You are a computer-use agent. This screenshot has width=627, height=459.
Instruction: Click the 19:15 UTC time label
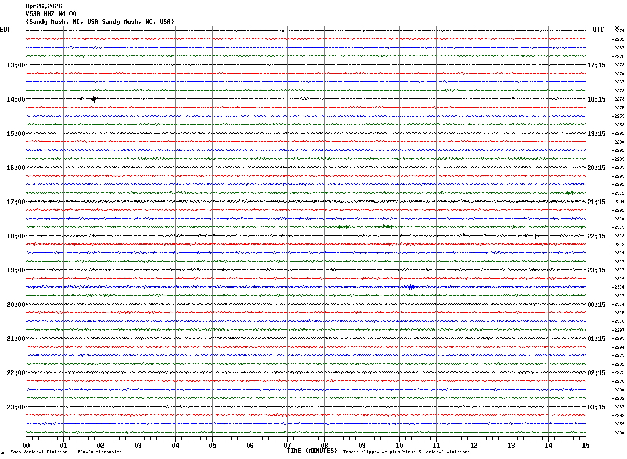click(596, 134)
